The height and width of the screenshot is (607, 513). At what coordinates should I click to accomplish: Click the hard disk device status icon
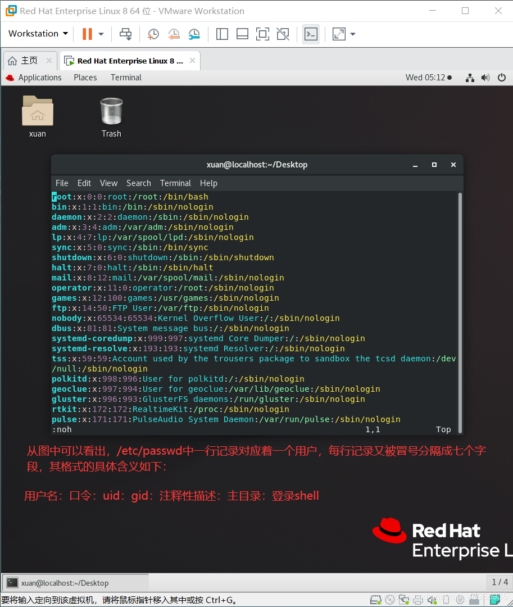coord(376,600)
